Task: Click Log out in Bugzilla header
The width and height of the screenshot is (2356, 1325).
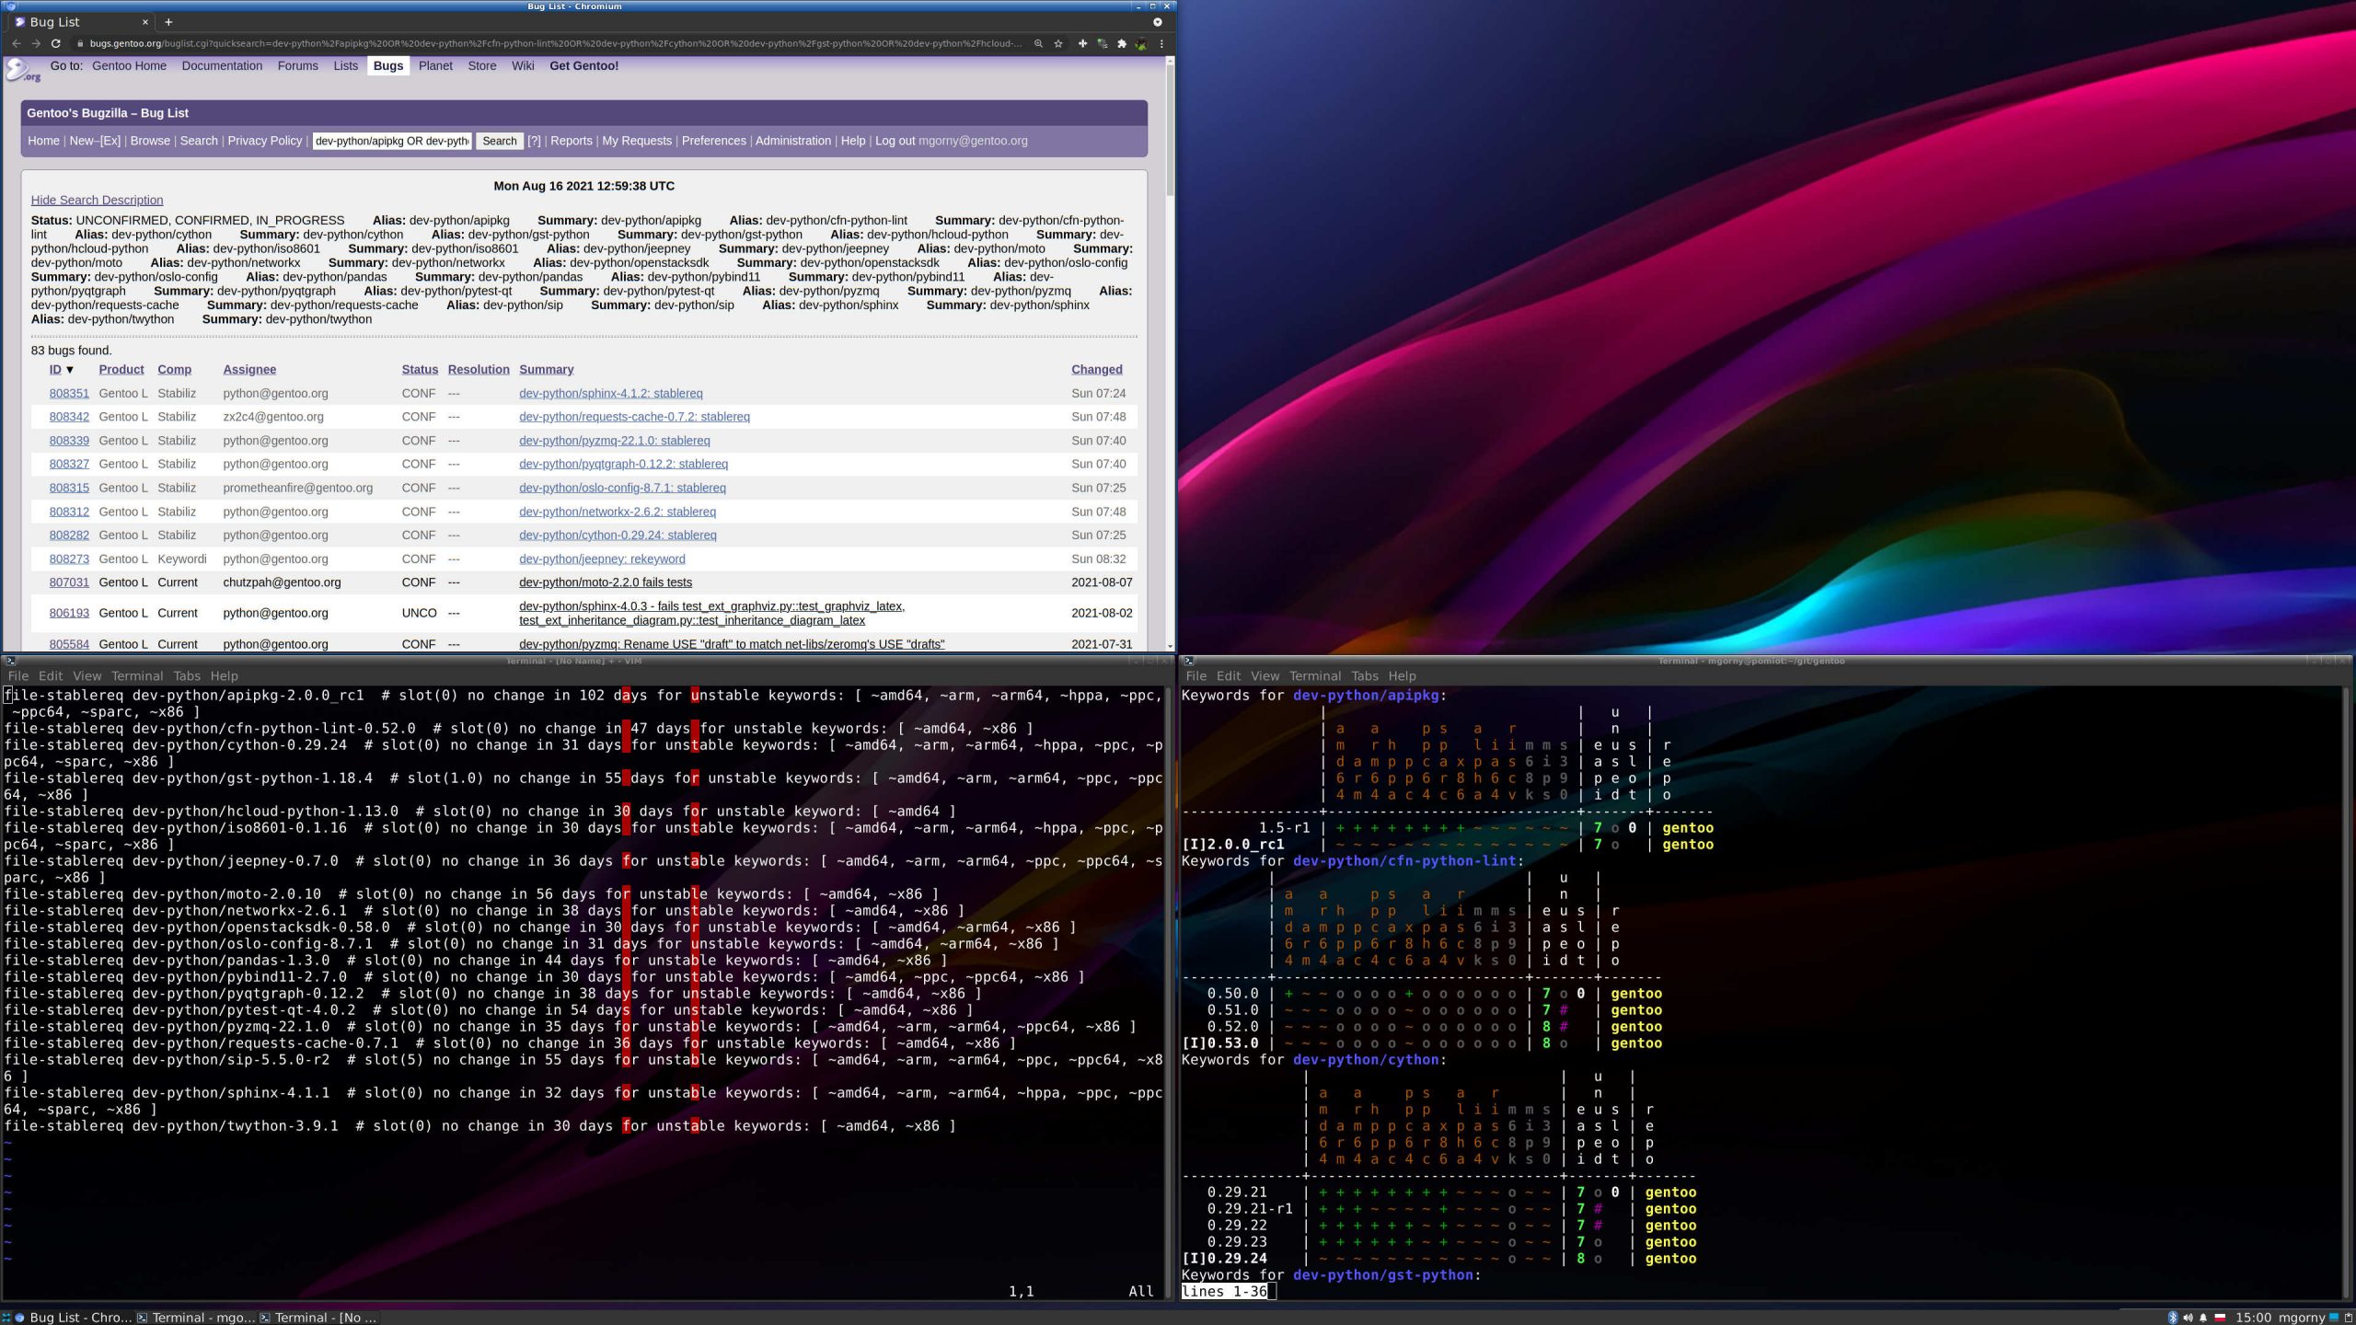Action: click(895, 141)
